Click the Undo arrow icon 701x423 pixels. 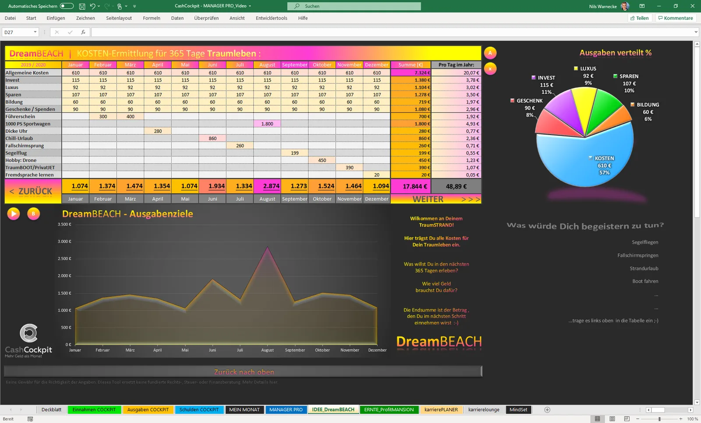coord(92,6)
